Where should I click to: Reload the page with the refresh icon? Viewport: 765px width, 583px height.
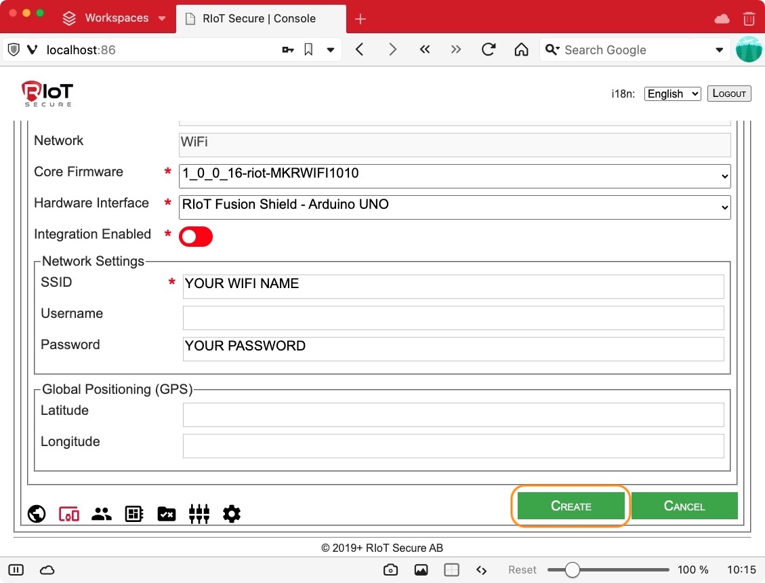pyautogui.click(x=488, y=49)
